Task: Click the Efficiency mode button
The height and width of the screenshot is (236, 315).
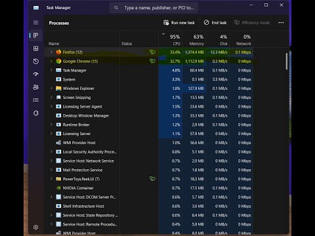Action: [x=252, y=23]
